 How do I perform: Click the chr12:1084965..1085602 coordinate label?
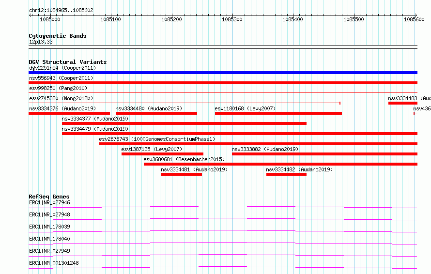coord(61,10)
